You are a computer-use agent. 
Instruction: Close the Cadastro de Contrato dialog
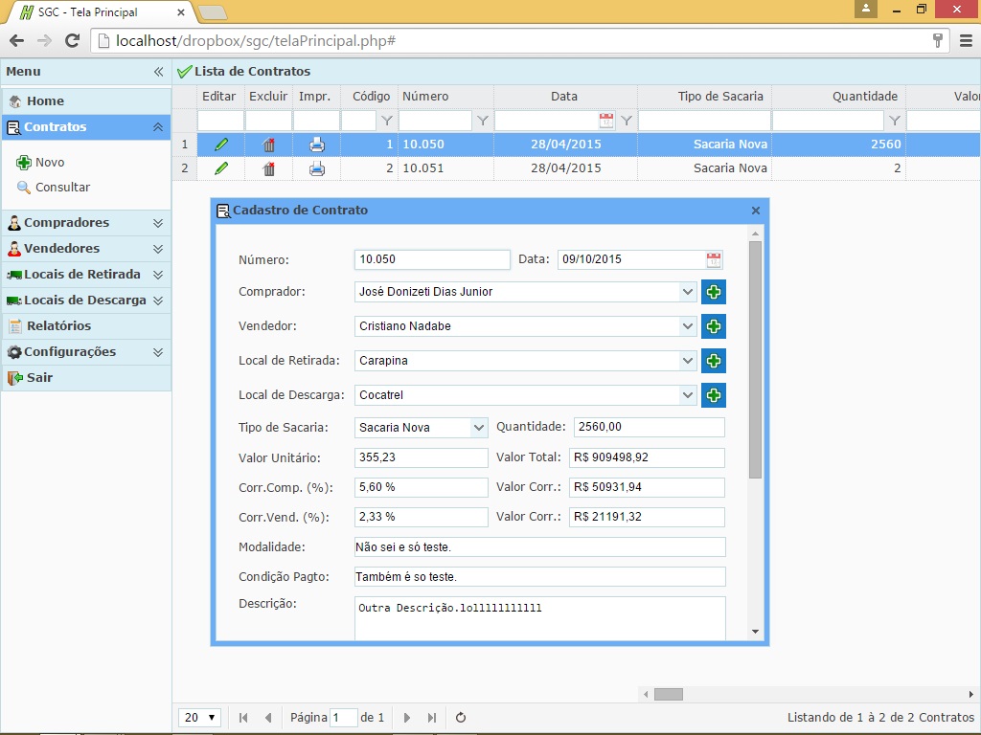pyautogui.click(x=755, y=211)
